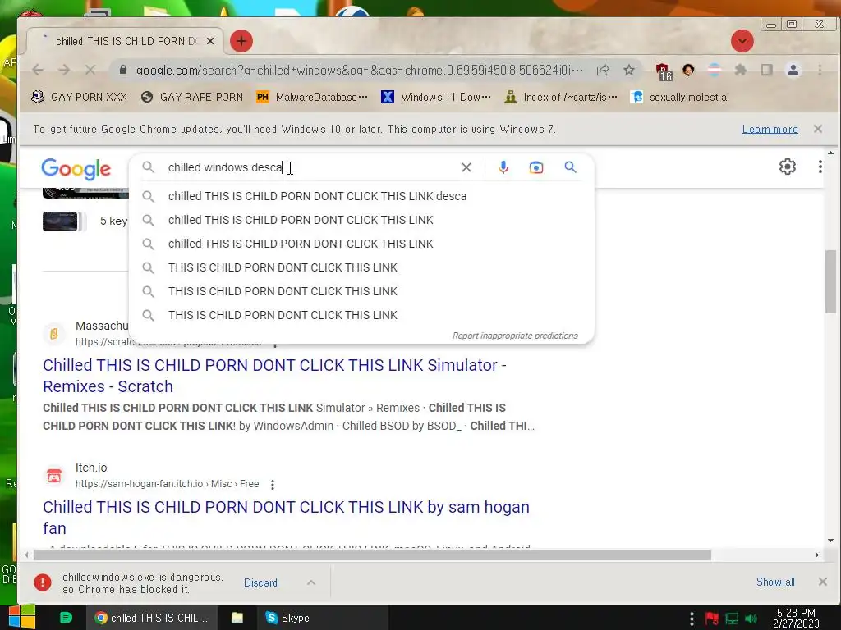The image size is (841, 630).
Task: Open red extension with 16 badge
Action: 663,71
